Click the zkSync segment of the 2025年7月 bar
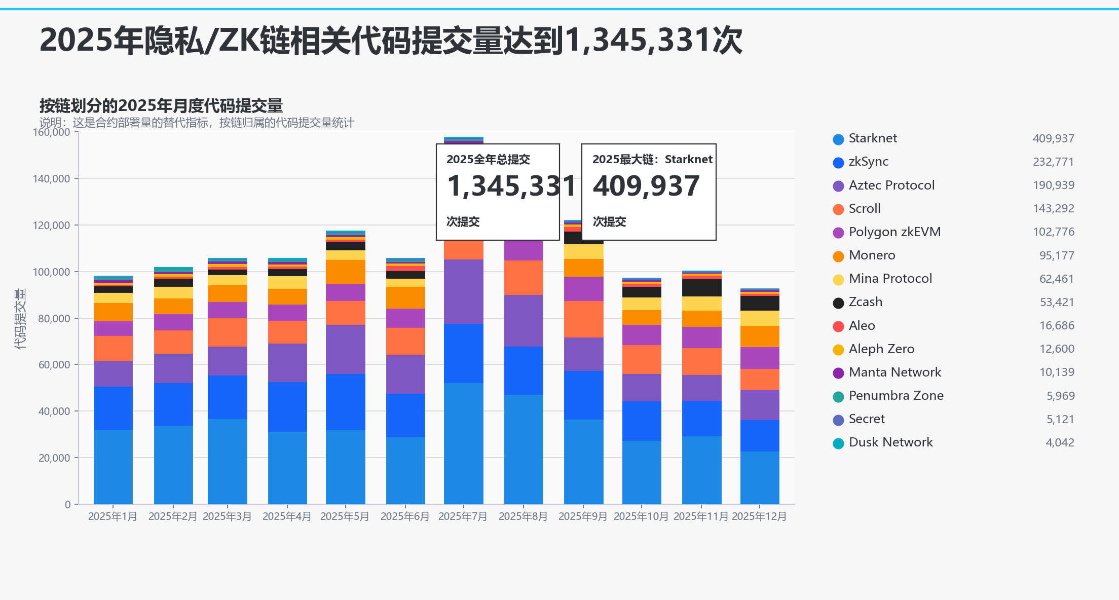1119x600 pixels. coord(464,353)
